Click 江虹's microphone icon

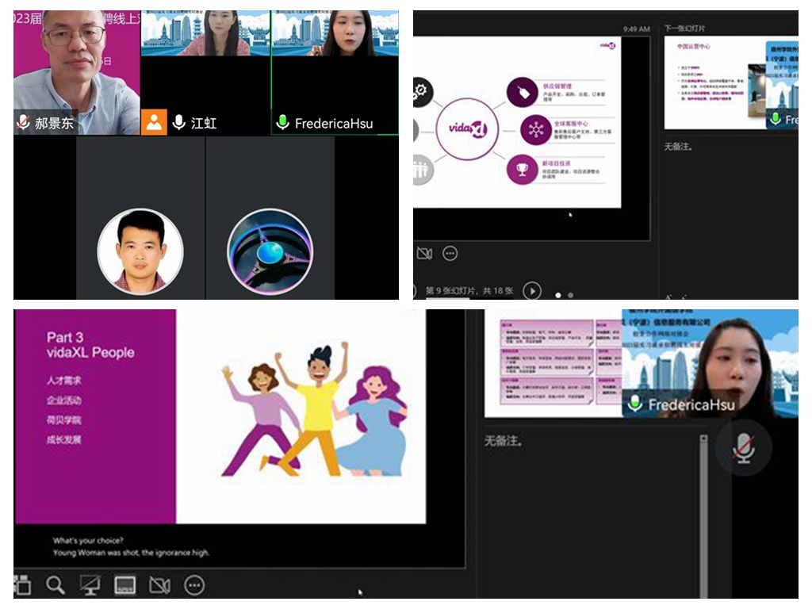click(179, 123)
